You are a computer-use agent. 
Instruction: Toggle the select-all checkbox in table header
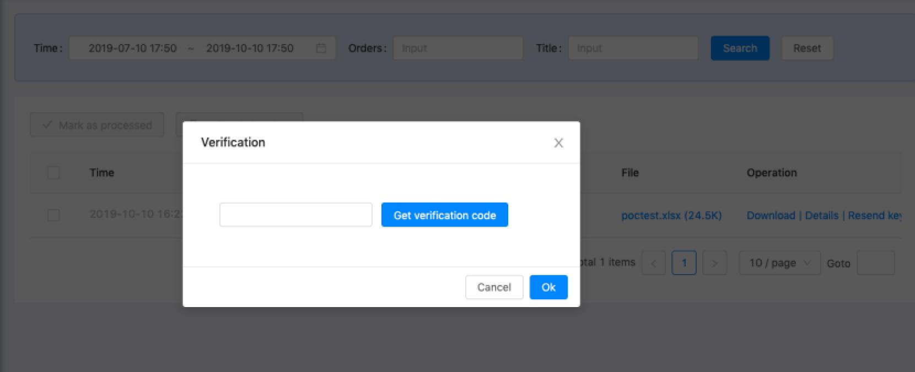point(53,173)
